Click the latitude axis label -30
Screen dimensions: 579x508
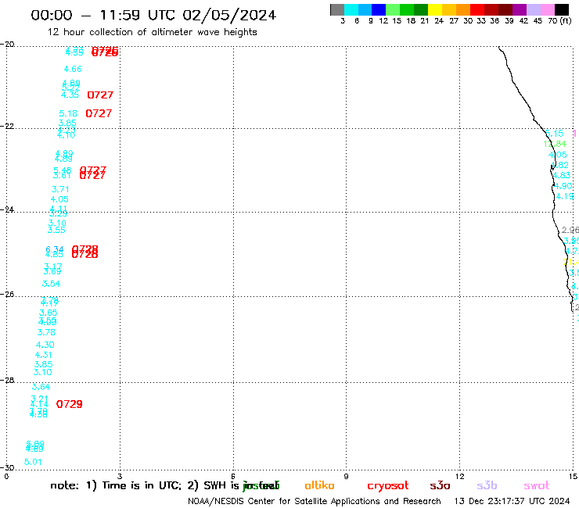pos(7,467)
